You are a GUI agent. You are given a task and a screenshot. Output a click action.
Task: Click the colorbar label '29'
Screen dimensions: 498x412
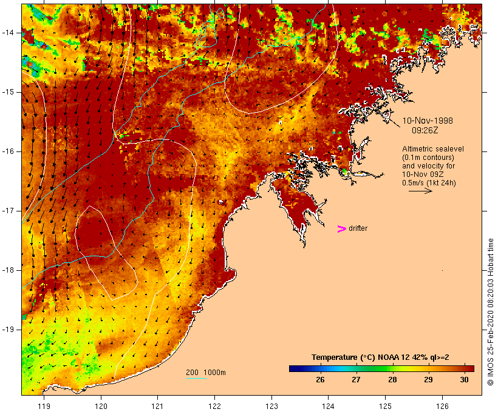(x=428, y=379)
